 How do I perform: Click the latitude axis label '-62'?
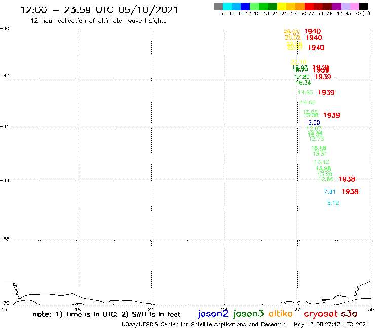pos(5,76)
